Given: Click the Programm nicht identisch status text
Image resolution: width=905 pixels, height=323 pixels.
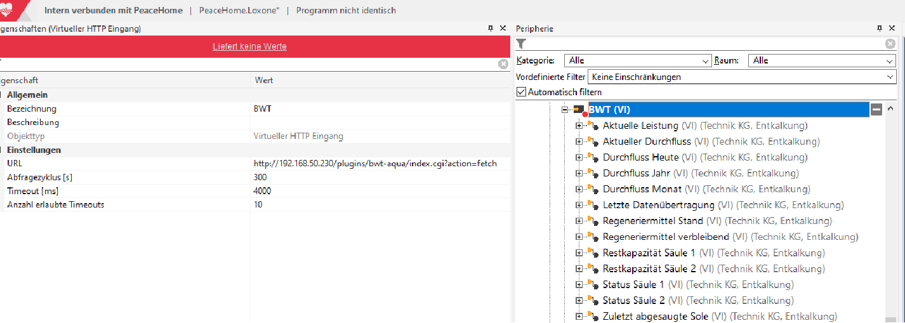Looking at the screenshot, I should (x=346, y=11).
